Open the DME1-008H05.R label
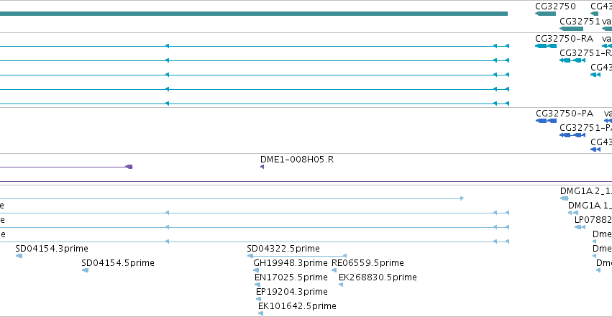The height and width of the screenshot is (317, 612). click(297, 160)
